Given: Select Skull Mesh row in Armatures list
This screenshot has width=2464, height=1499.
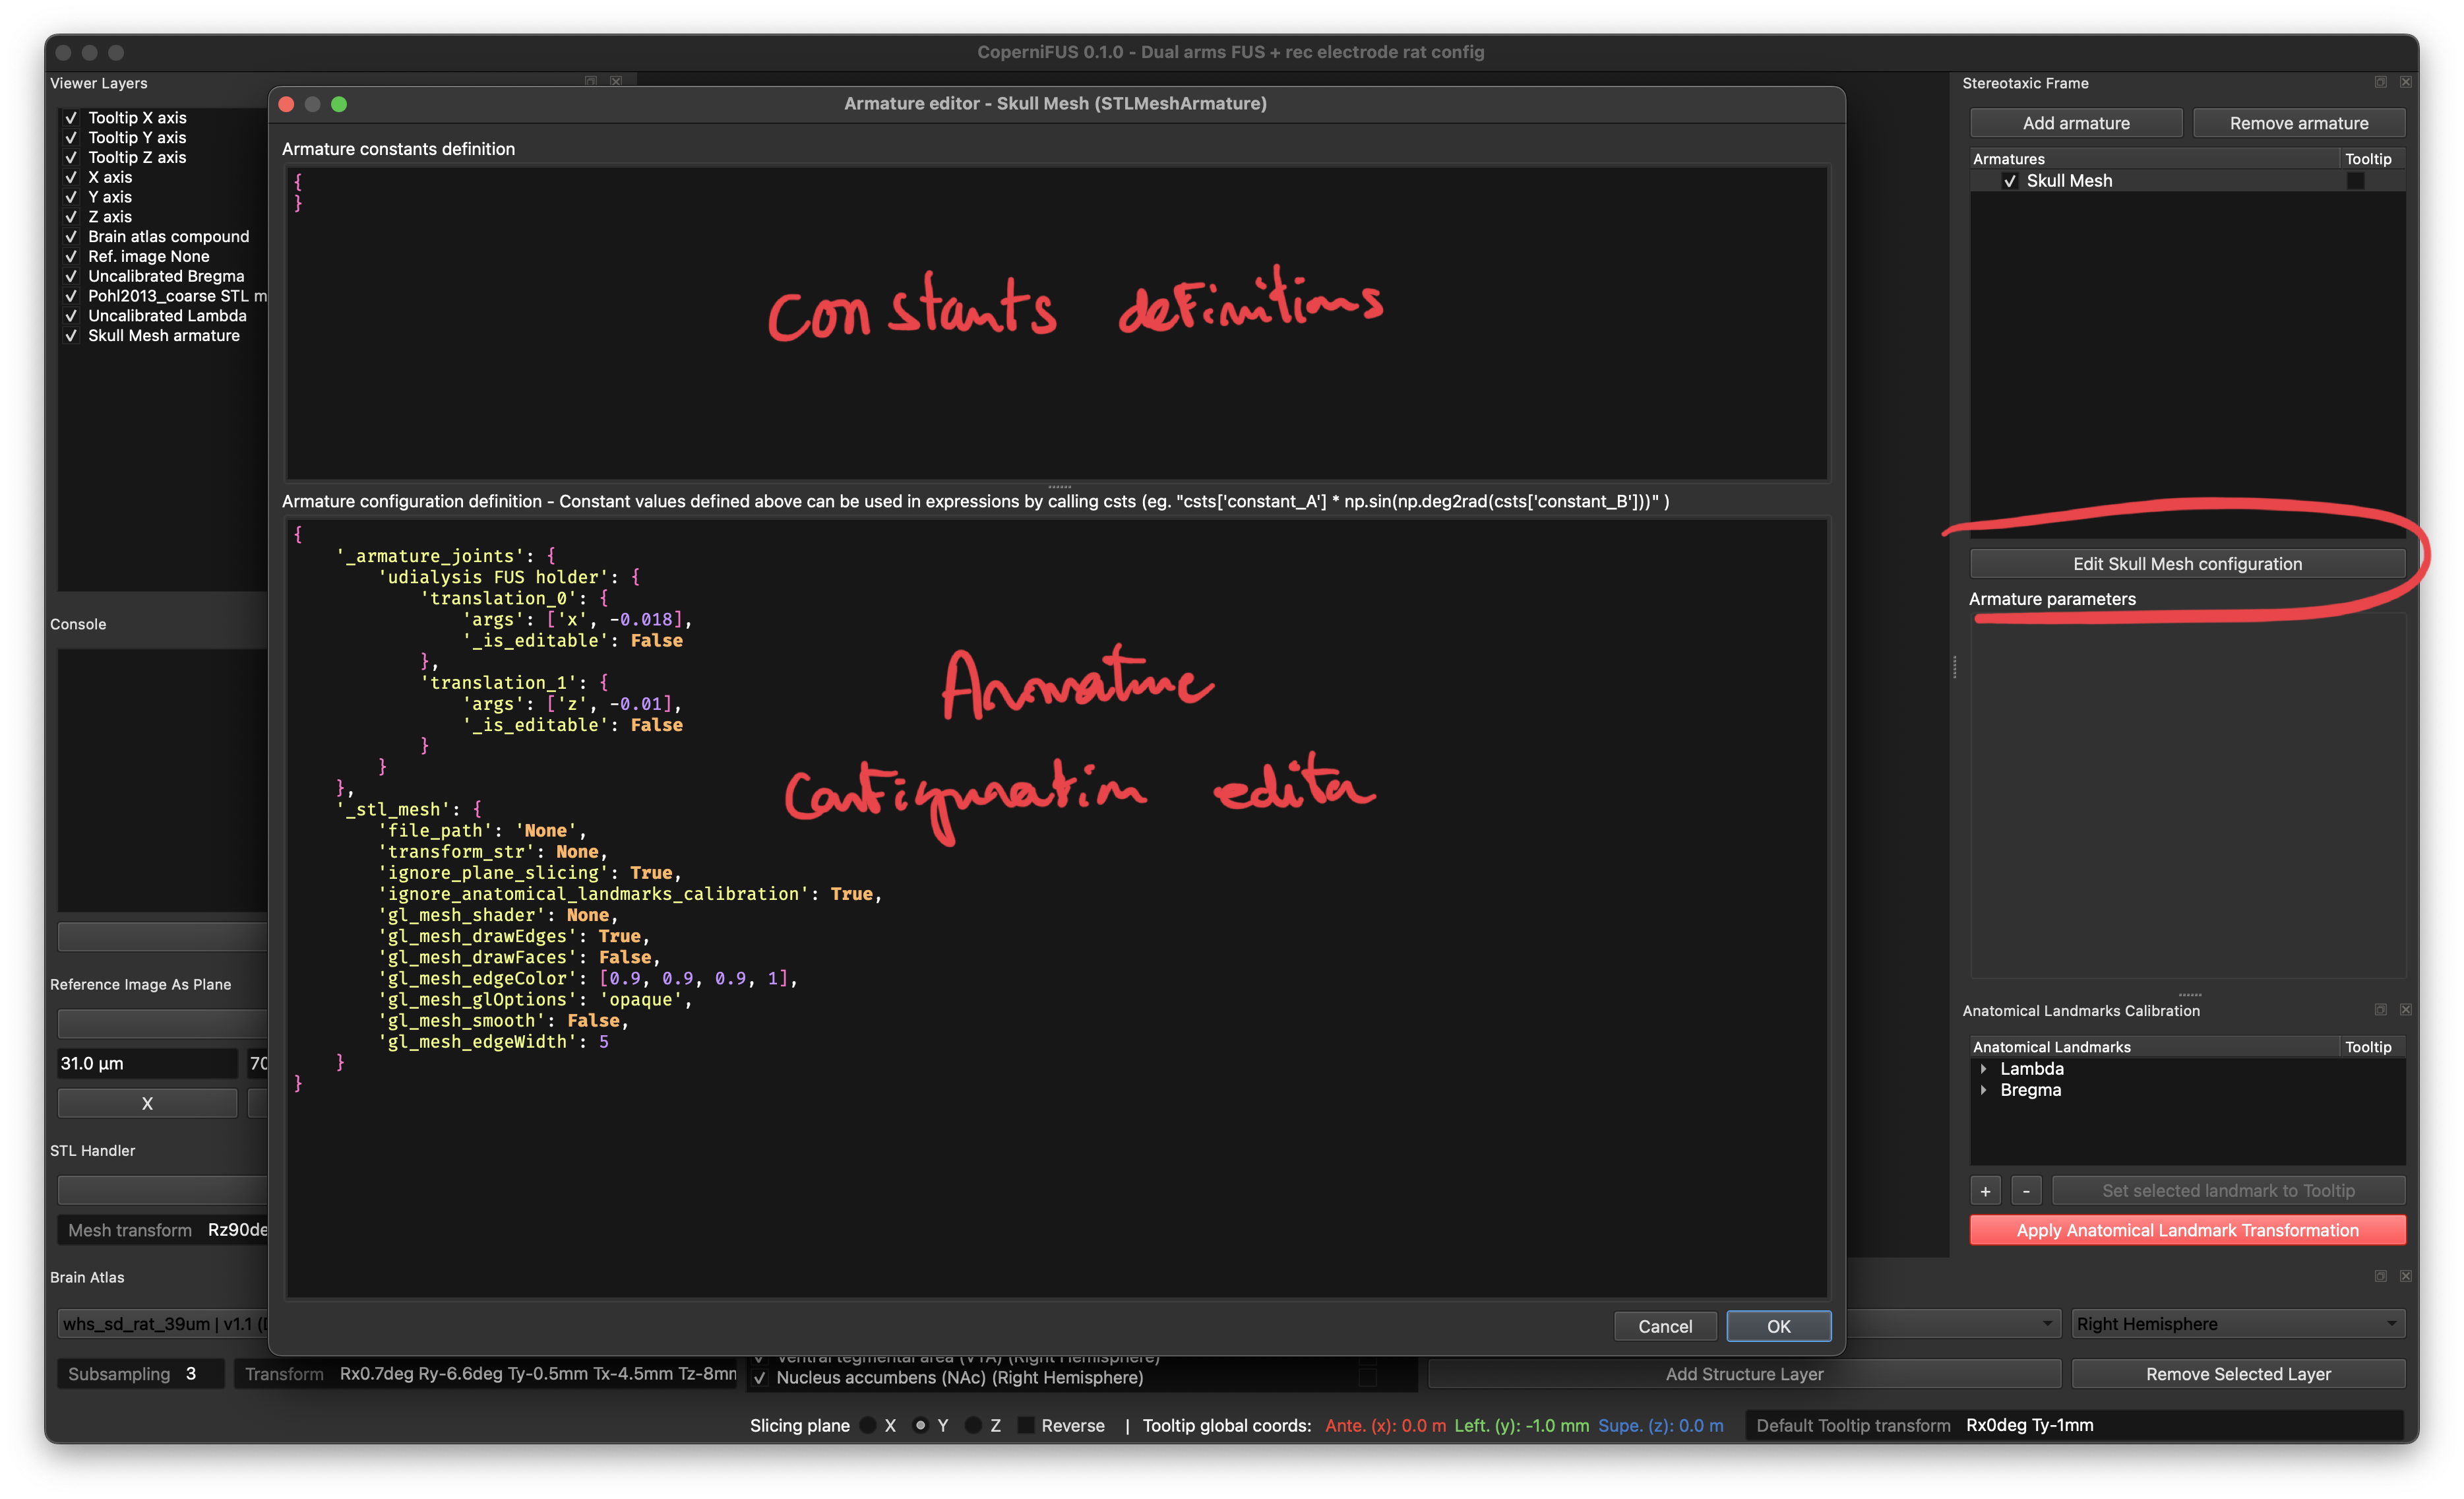Looking at the screenshot, I should click(x=2187, y=181).
